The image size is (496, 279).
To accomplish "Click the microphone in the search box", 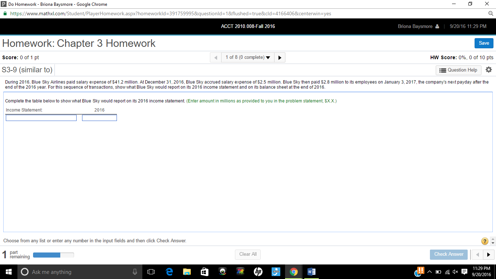I will [x=135, y=271].
